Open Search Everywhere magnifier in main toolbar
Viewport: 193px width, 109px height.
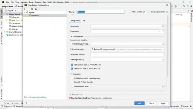coord(184,6)
